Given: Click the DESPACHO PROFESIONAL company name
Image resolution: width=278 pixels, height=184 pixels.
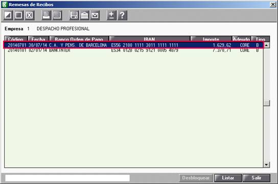Looking at the screenshot, I should pos(63,29).
